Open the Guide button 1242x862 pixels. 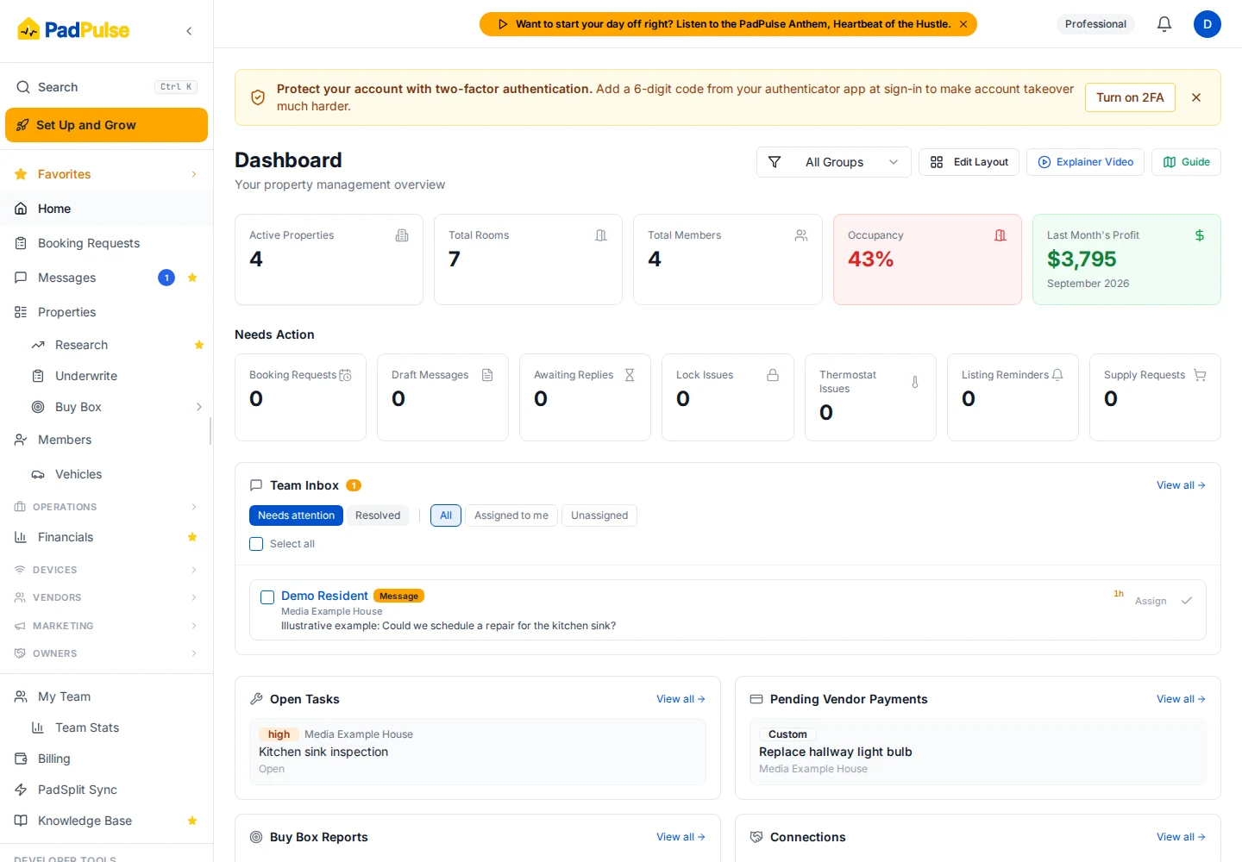point(1186,162)
